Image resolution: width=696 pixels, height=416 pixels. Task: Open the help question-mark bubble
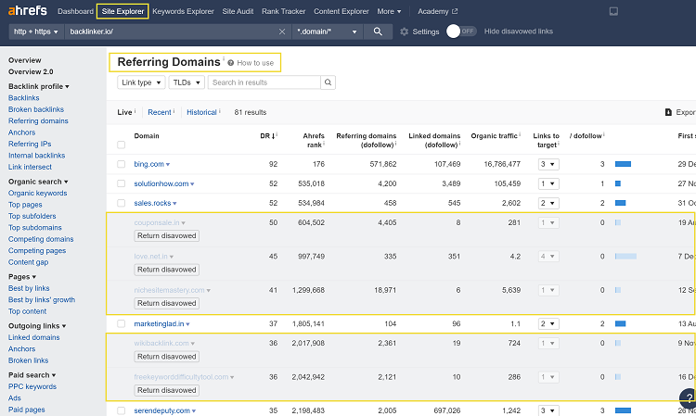point(689,397)
